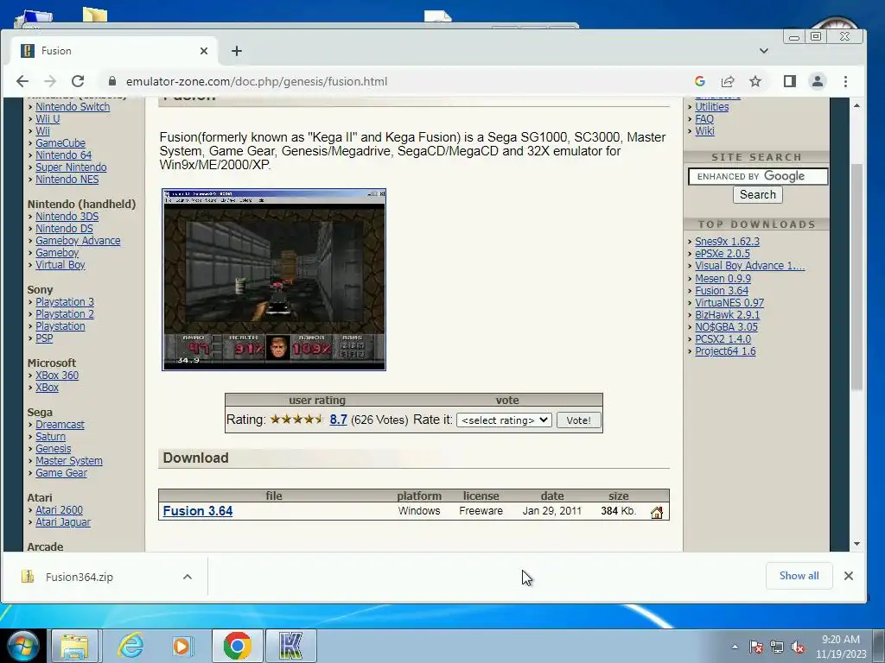
Task: Reload the Fusion page
Action: point(78,81)
